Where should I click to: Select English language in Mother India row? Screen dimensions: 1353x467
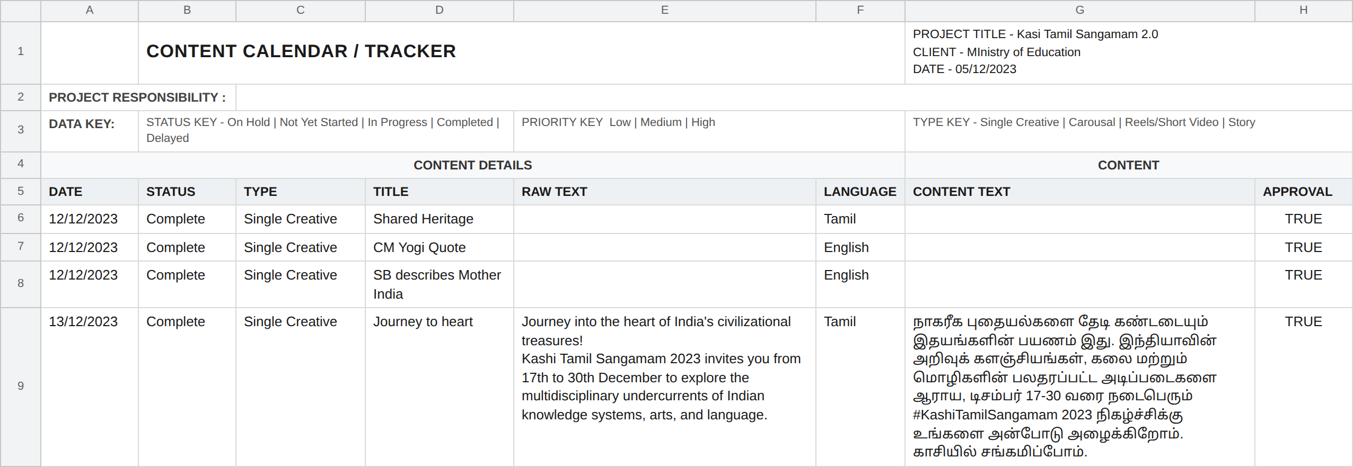(860, 284)
